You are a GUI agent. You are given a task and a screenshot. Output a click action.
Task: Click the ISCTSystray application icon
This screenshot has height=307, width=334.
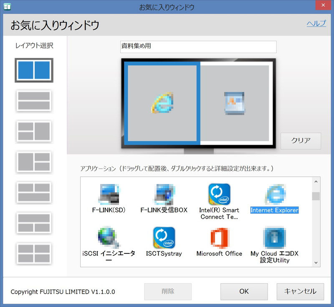[x=164, y=238]
